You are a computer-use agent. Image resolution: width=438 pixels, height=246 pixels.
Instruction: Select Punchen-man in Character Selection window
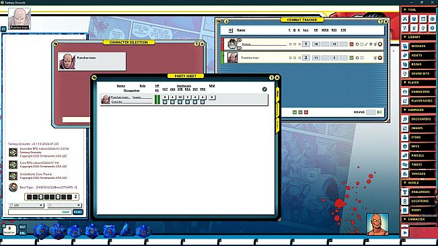pos(92,61)
